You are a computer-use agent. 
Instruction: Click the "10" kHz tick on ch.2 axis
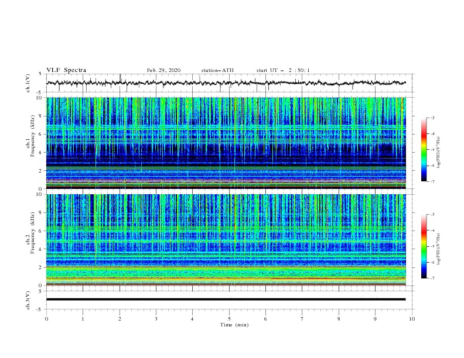(x=39, y=194)
